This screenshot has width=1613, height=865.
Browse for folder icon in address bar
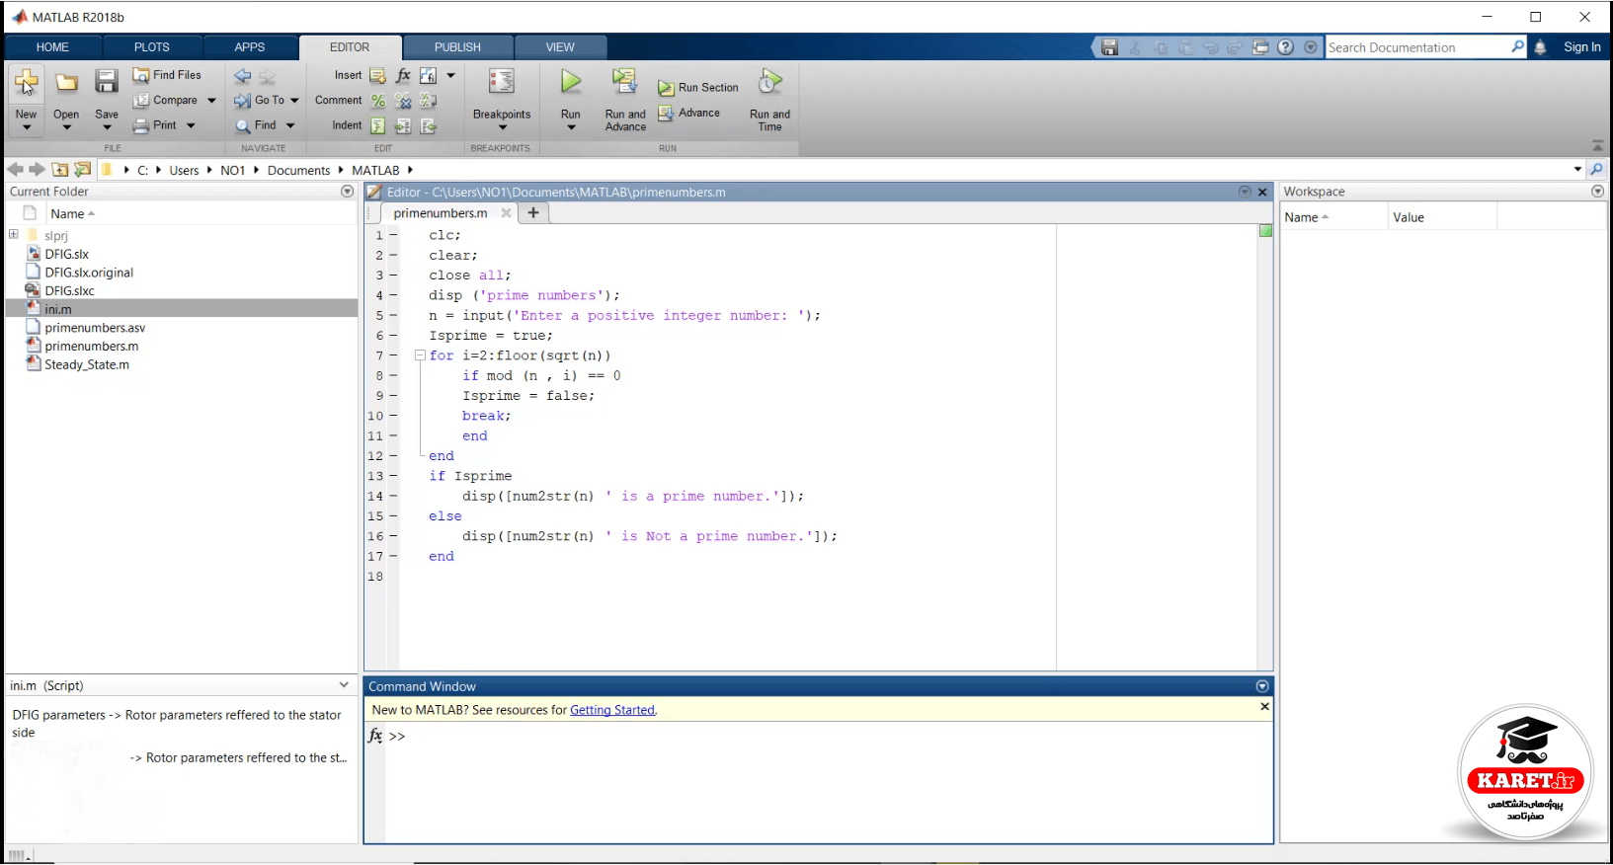point(83,170)
